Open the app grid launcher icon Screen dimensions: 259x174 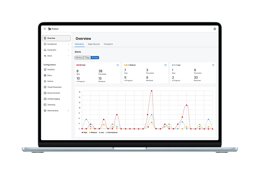click(x=45, y=29)
